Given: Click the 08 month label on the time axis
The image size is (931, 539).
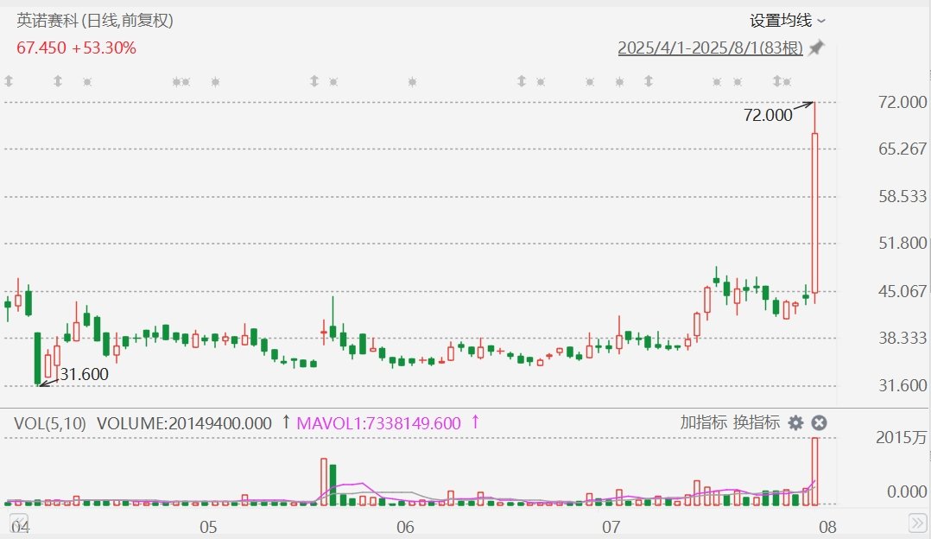Looking at the screenshot, I should click(827, 527).
